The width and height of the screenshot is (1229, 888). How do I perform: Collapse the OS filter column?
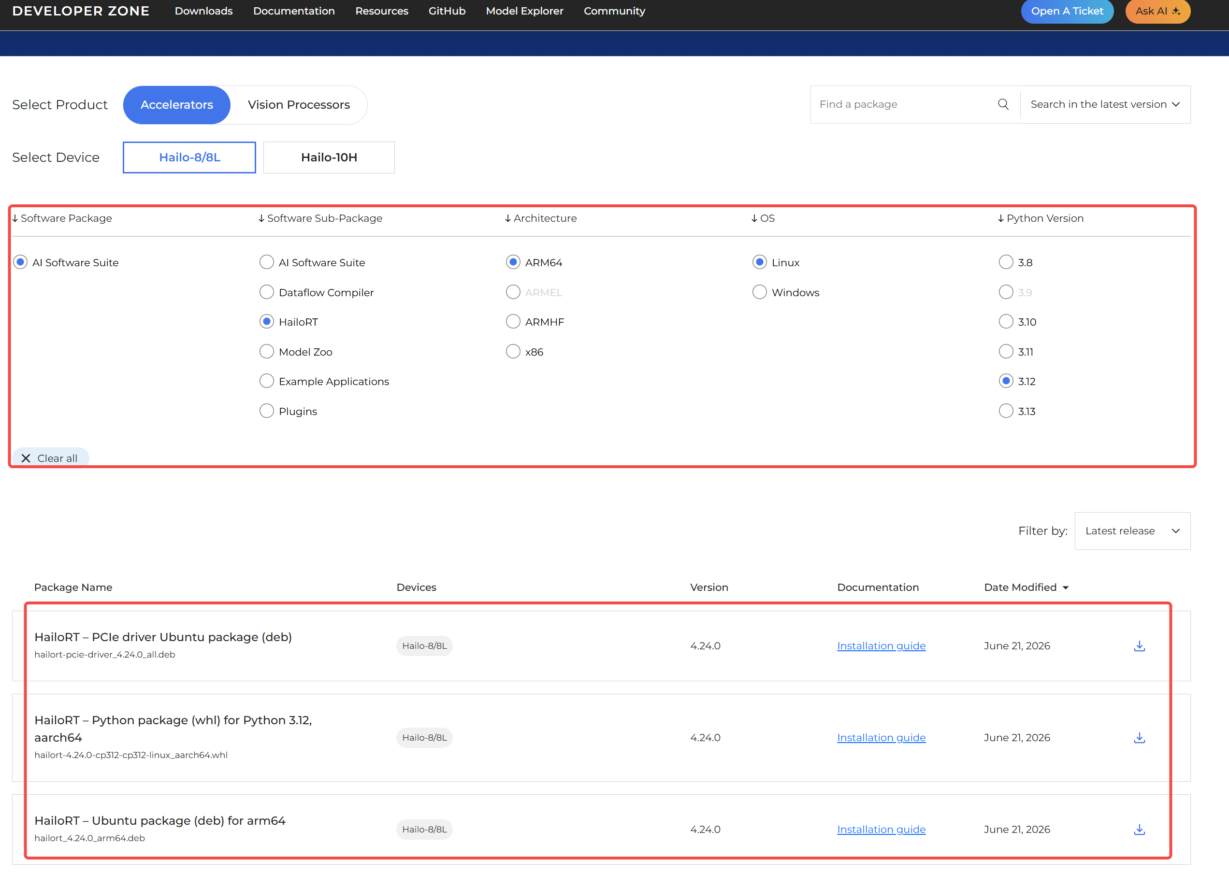763,218
